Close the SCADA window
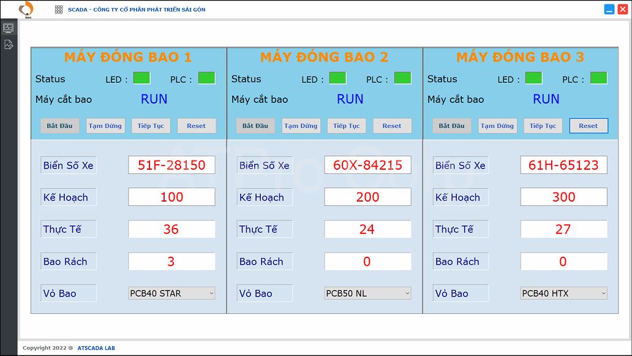This screenshot has width=632, height=356. click(623, 9)
